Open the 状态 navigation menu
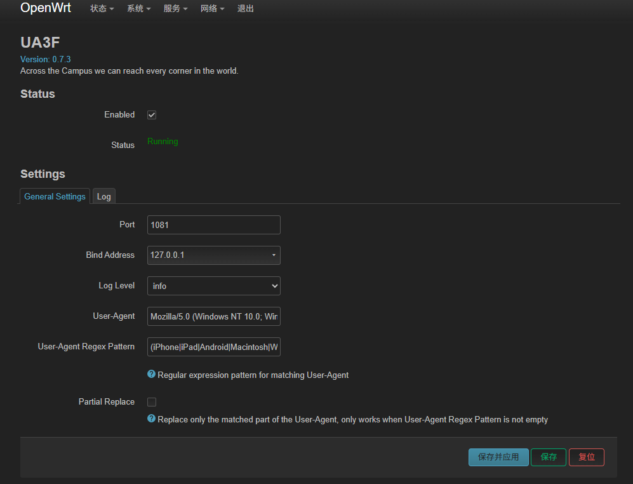The width and height of the screenshot is (633, 484). point(102,9)
